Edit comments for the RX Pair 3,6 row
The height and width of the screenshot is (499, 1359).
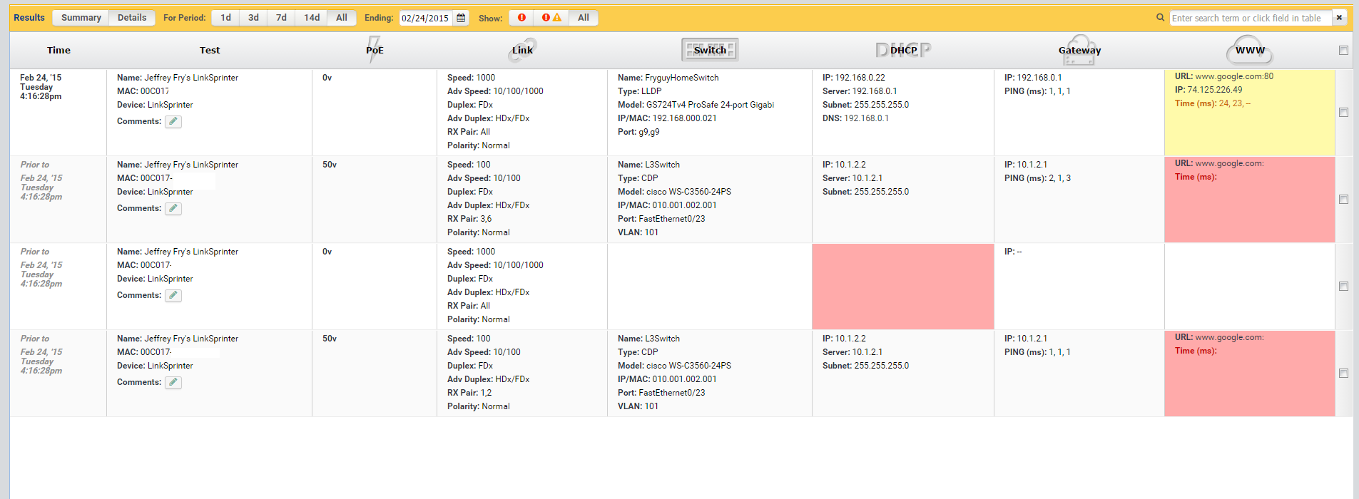173,209
